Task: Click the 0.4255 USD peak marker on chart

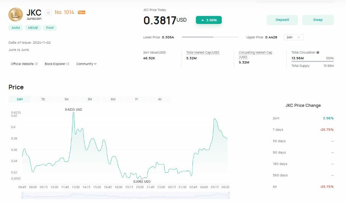Action: tap(74, 113)
